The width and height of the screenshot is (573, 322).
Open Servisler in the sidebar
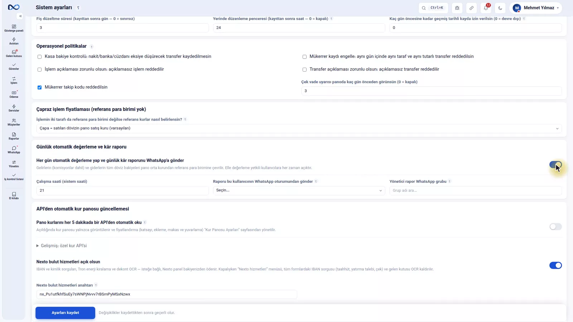(14, 108)
